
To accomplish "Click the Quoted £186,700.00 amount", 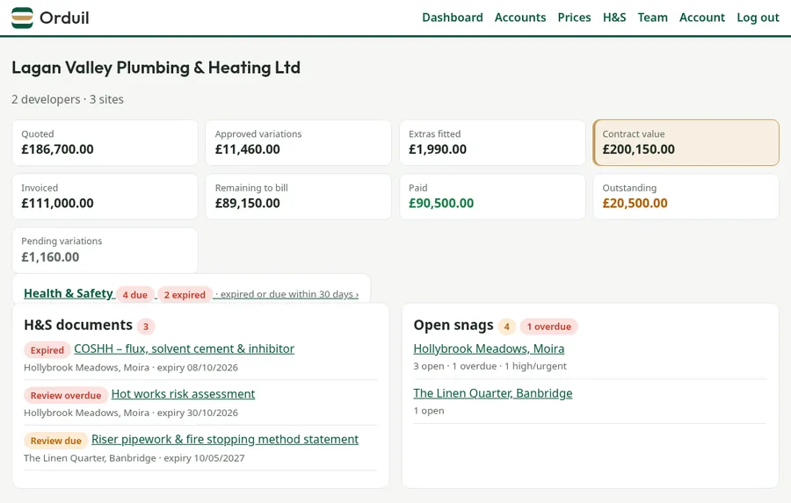I will [x=57, y=150].
